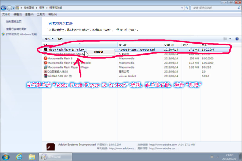The width and height of the screenshot is (242, 161).
Task: Click version 5.01.0
Action: pyautogui.click(x=205, y=76)
